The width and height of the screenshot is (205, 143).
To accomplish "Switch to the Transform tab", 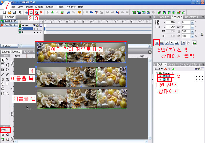I will (x=190, y=17).
